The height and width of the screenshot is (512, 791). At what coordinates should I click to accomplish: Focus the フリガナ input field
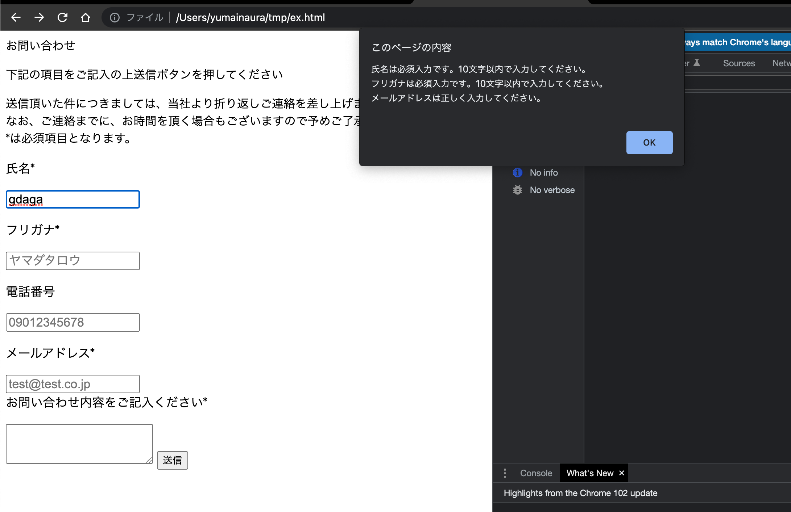pyautogui.click(x=73, y=261)
